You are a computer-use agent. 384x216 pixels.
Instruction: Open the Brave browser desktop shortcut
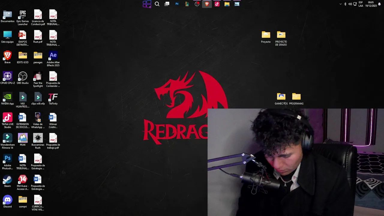pyautogui.click(x=7, y=57)
